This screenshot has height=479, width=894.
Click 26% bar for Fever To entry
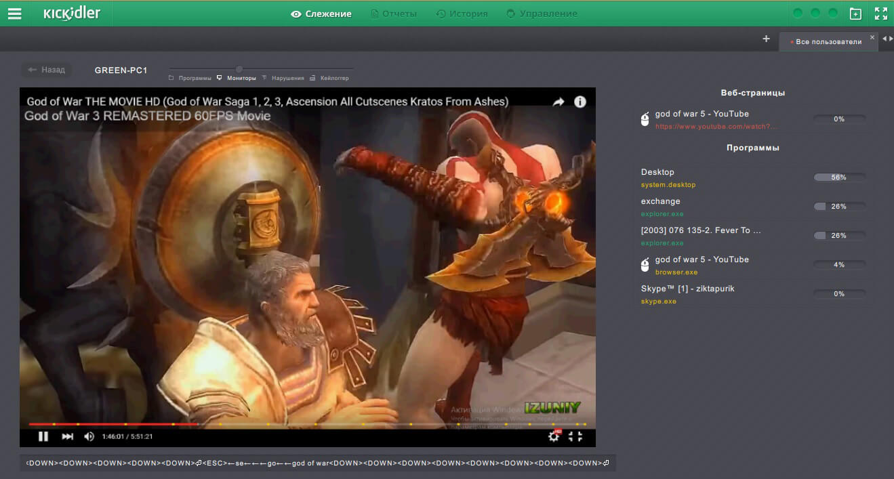pyautogui.click(x=839, y=236)
